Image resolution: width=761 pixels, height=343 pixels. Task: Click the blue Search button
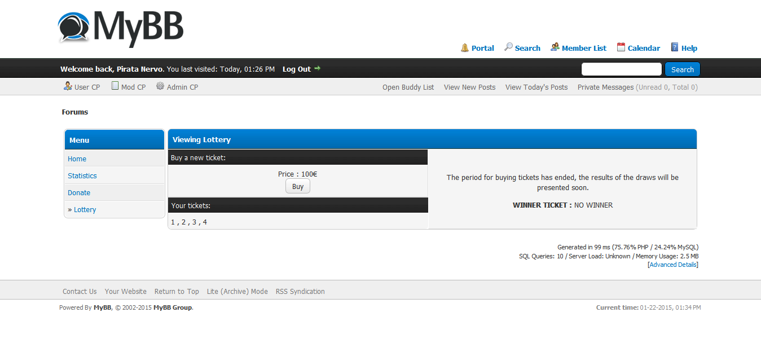coord(682,69)
